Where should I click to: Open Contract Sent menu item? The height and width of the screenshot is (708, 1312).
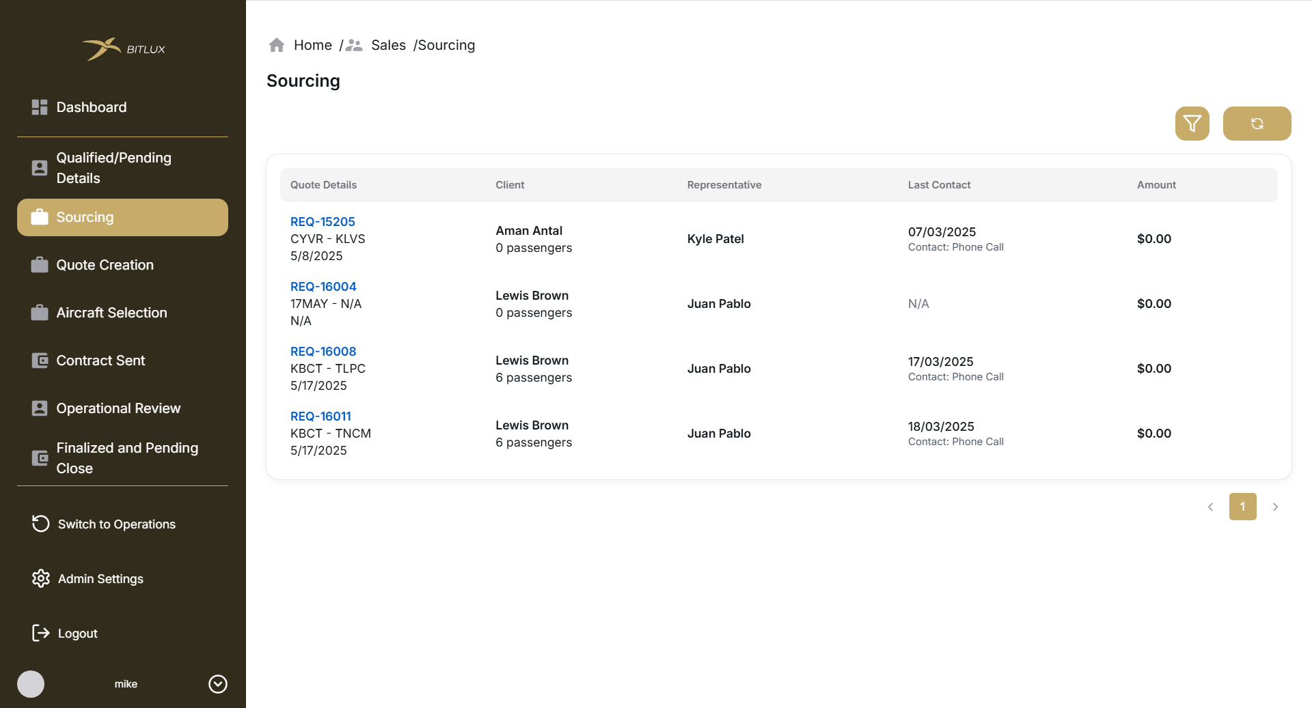pyautogui.click(x=100, y=360)
